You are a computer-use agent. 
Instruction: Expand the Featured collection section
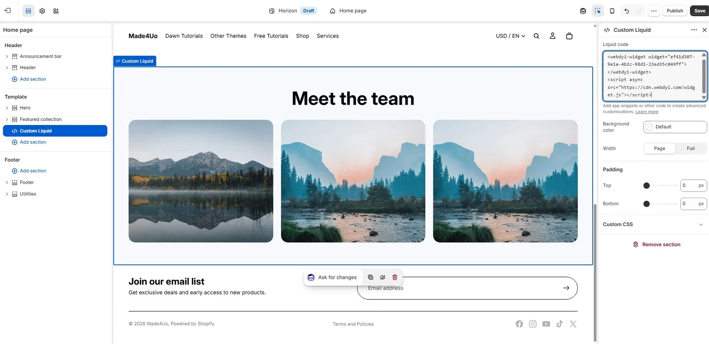7,119
